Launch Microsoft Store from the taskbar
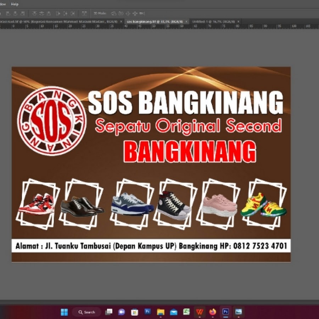The image size is (319, 319). (134, 312)
